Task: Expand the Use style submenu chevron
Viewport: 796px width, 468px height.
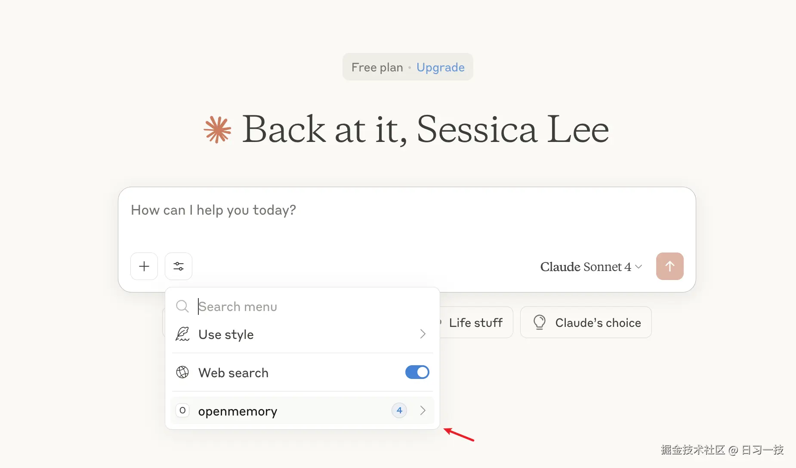Action: click(x=423, y=334)
